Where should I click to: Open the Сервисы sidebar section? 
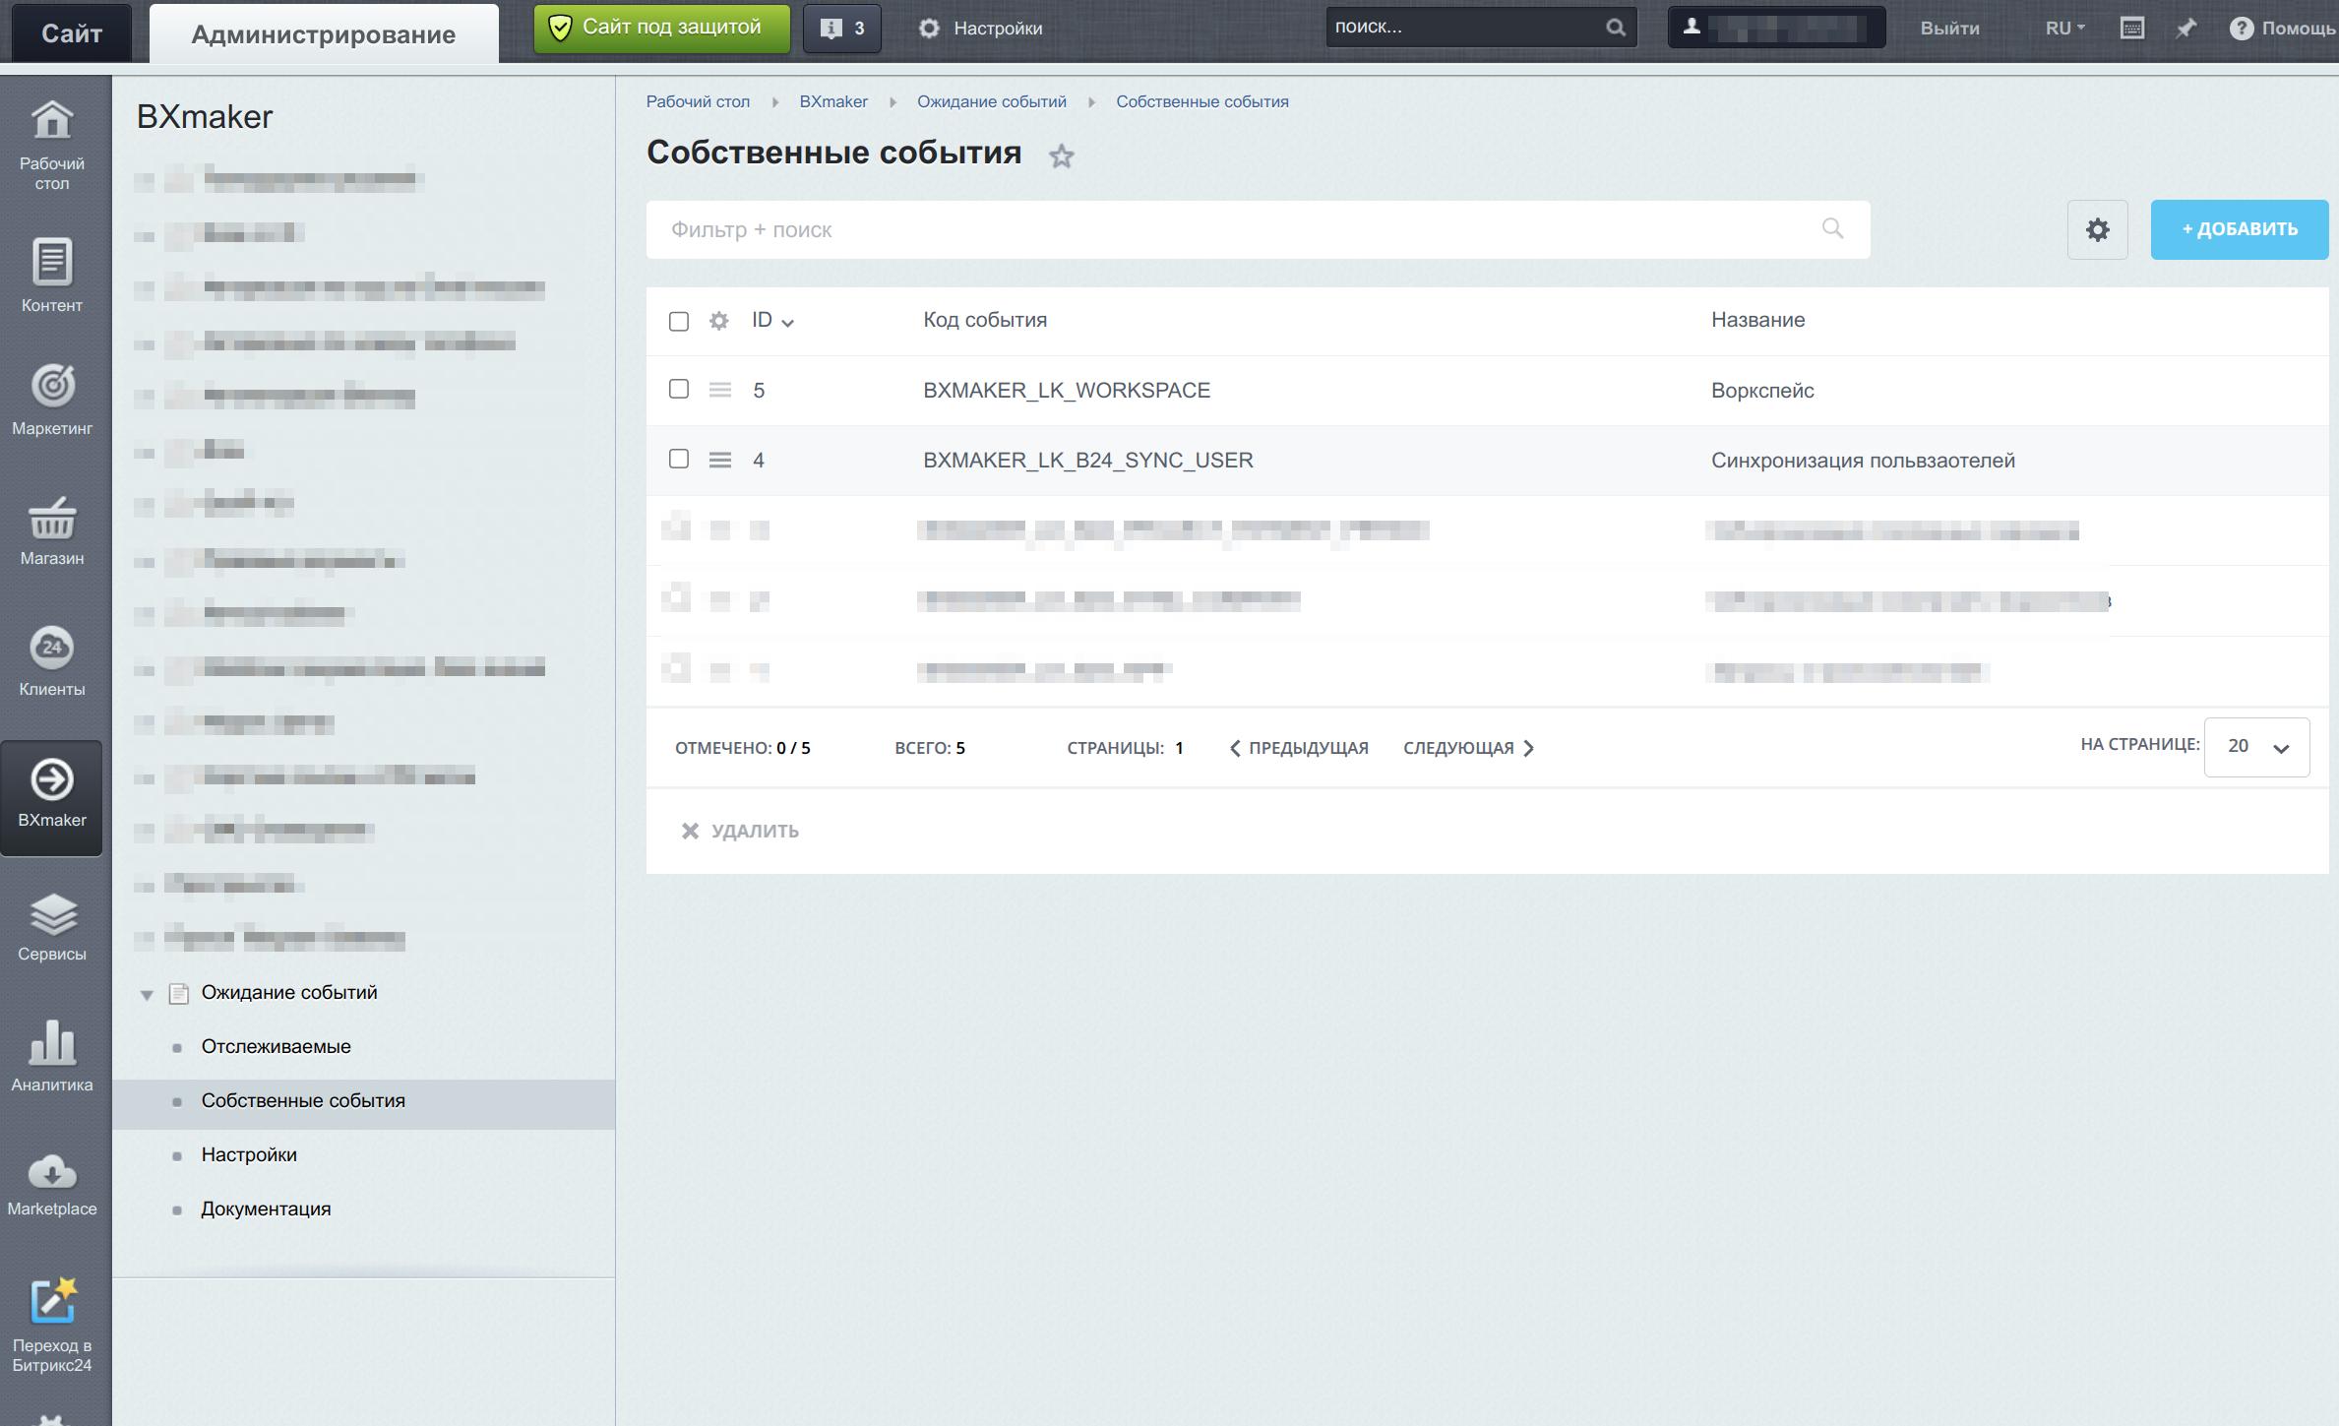pos(52,927)
